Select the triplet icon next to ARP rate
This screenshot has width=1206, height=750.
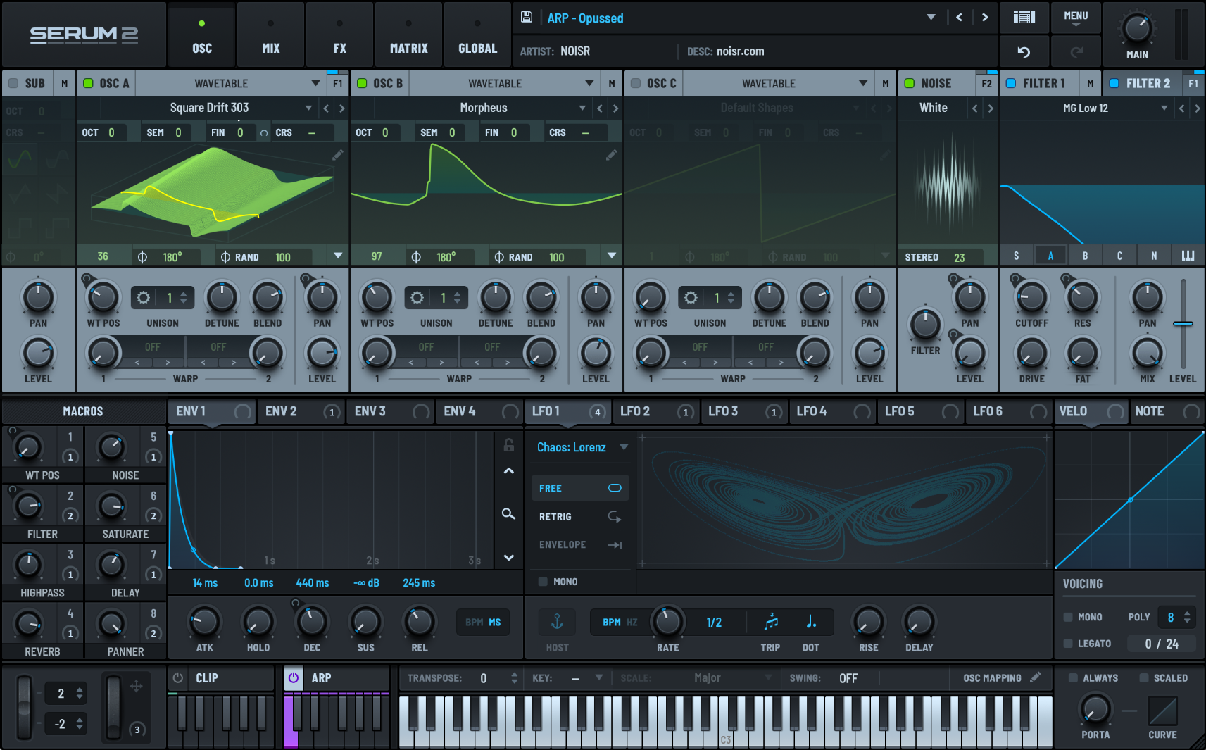click(x=771, y=622)
